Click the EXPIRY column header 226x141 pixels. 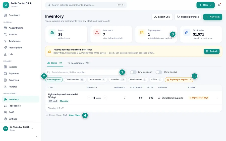(x=192, y=88)
